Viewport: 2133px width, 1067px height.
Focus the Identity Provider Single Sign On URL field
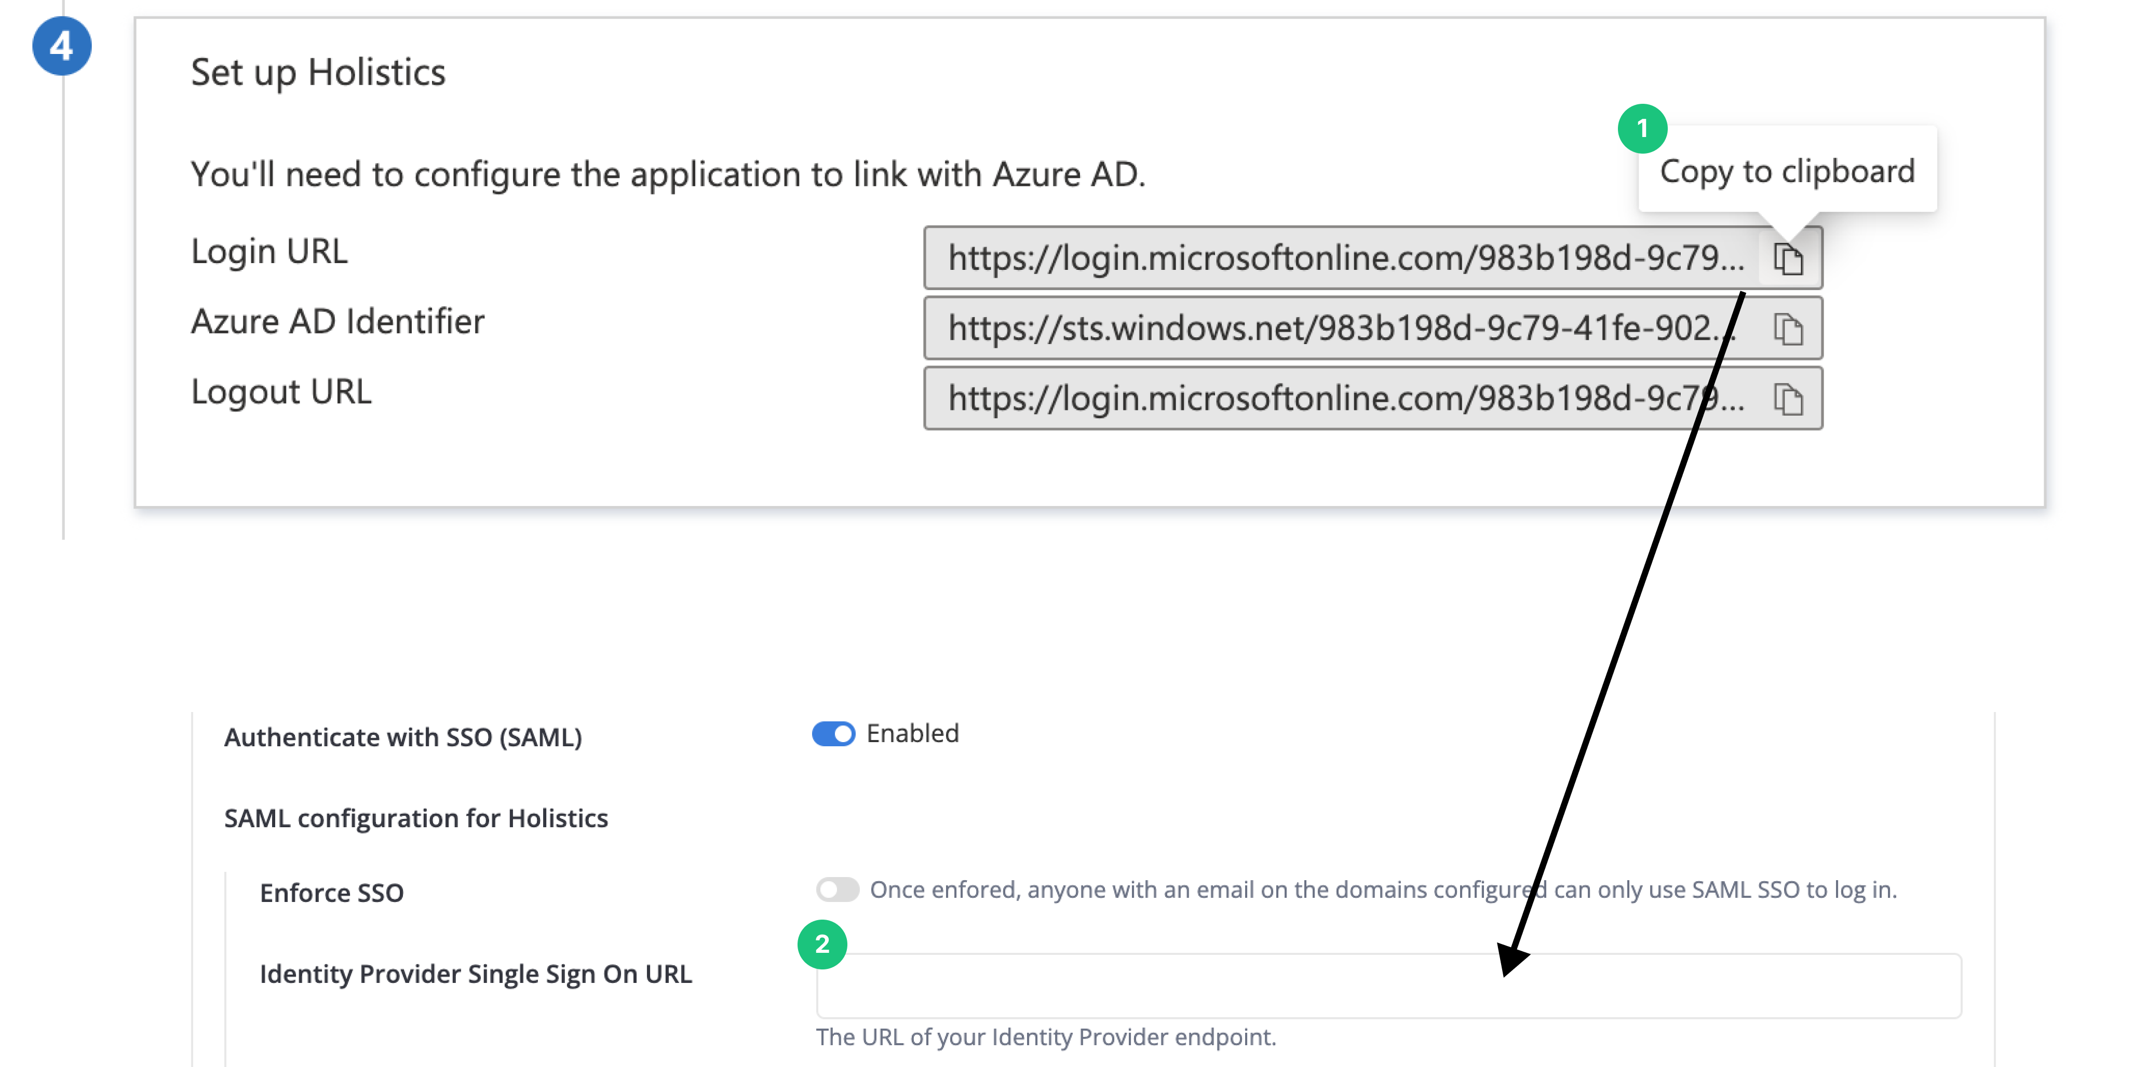pyautogui.click(x=1388, y=985)
